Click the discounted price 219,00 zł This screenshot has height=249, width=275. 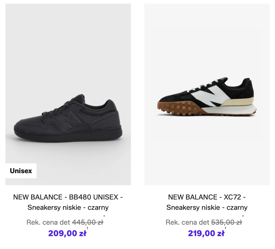206,233
